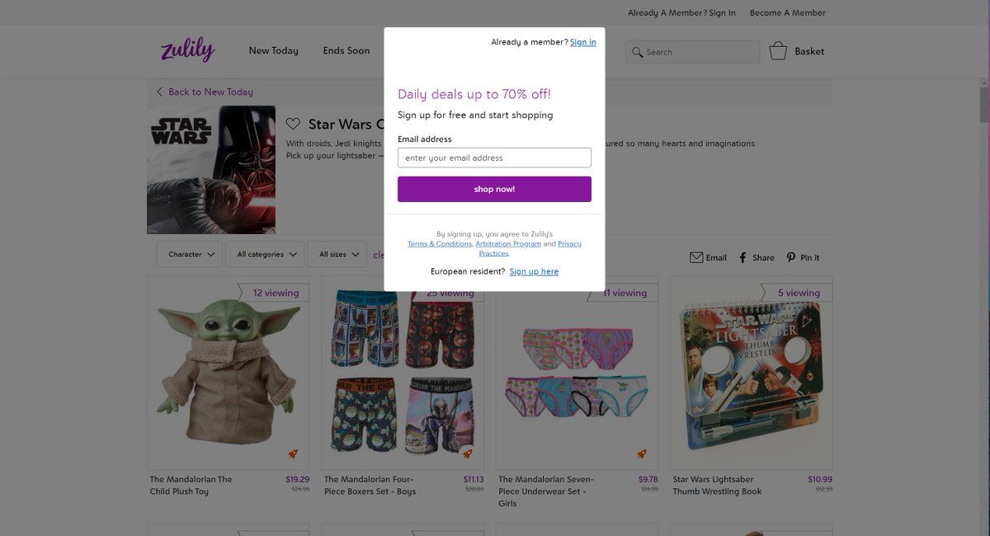Screen dimensions: 990x536
Task: Focus the email address input field
Action: [494, 158]
